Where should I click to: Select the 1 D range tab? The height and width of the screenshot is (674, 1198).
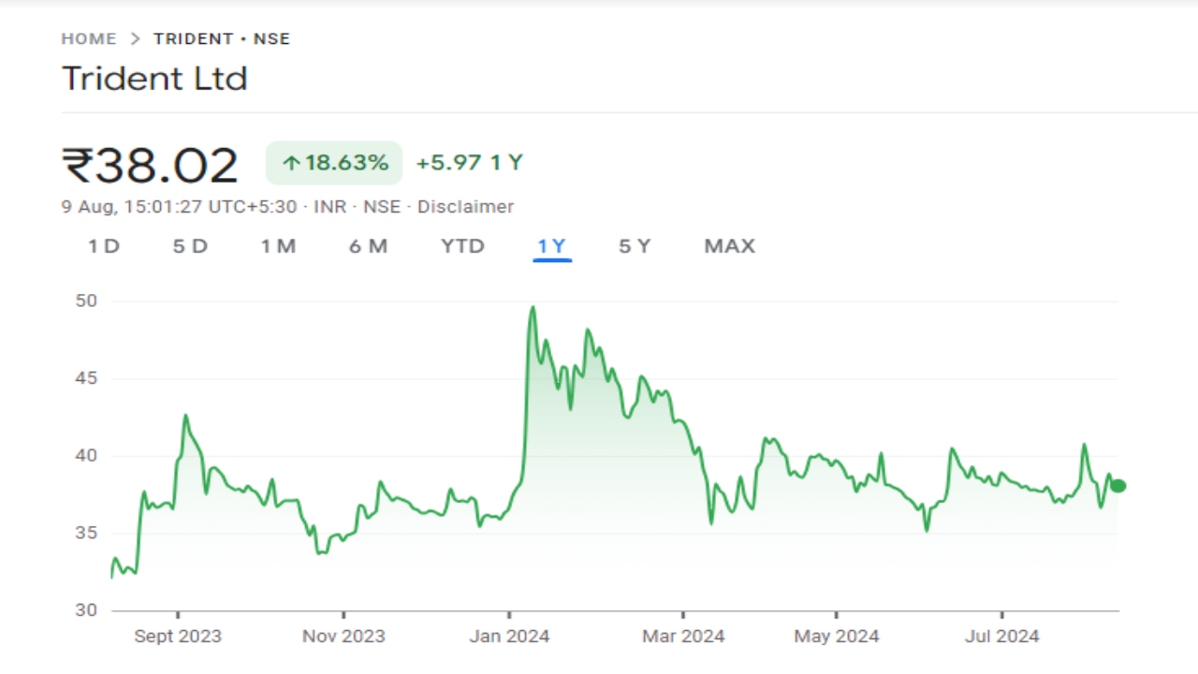[104, 246]
